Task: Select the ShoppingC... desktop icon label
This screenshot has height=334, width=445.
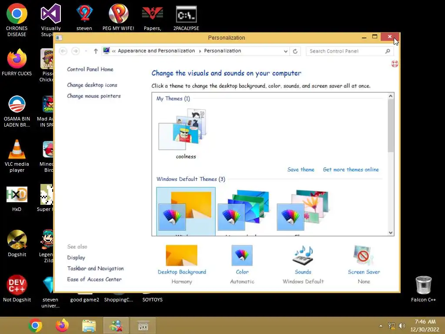Action: (x=118, y=300)
